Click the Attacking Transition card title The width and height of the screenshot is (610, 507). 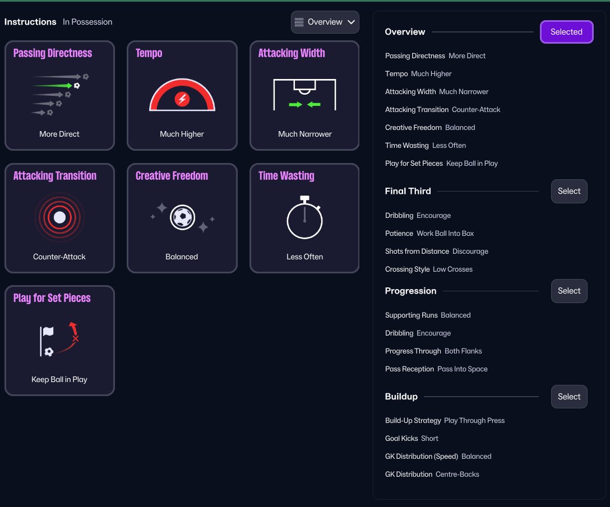click(x=55, y=176)
